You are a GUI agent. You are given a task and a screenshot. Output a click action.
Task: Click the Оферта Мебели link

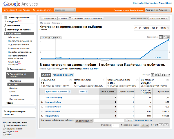pyautogui.click(x=52, y=116)
